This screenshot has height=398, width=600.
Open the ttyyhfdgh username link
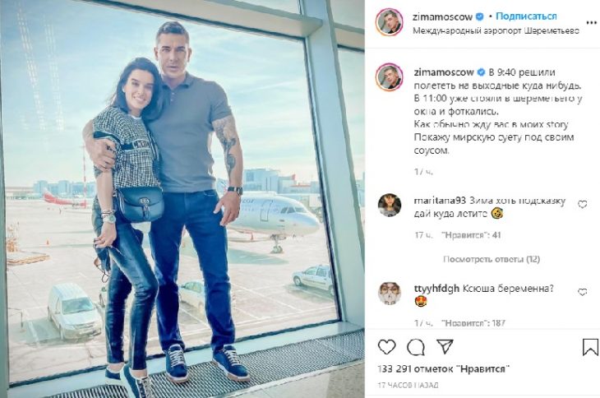tap(436, 289)
